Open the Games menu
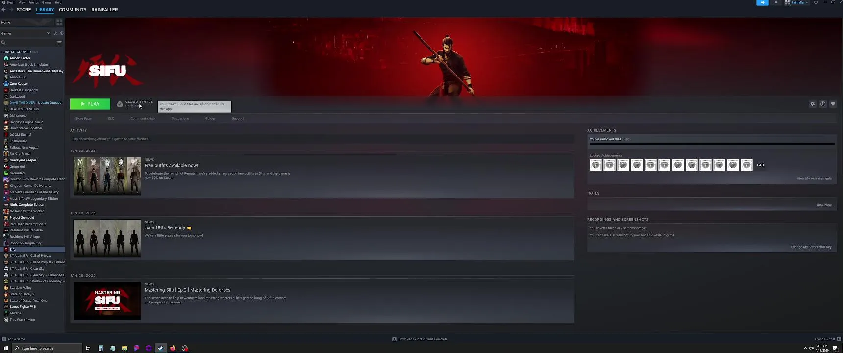The width and height of the screenshot is (843, 353). click(47, 2)
